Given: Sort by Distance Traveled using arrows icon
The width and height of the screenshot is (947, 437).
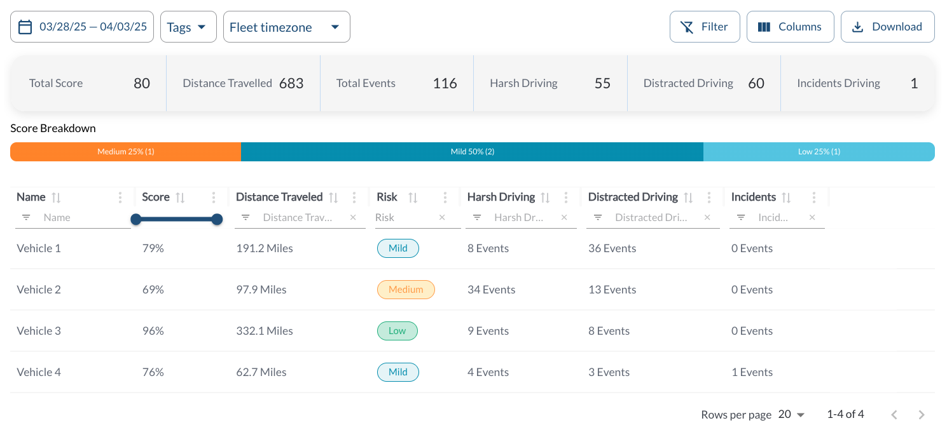Looking at the screenshot, I should point(333,198).
